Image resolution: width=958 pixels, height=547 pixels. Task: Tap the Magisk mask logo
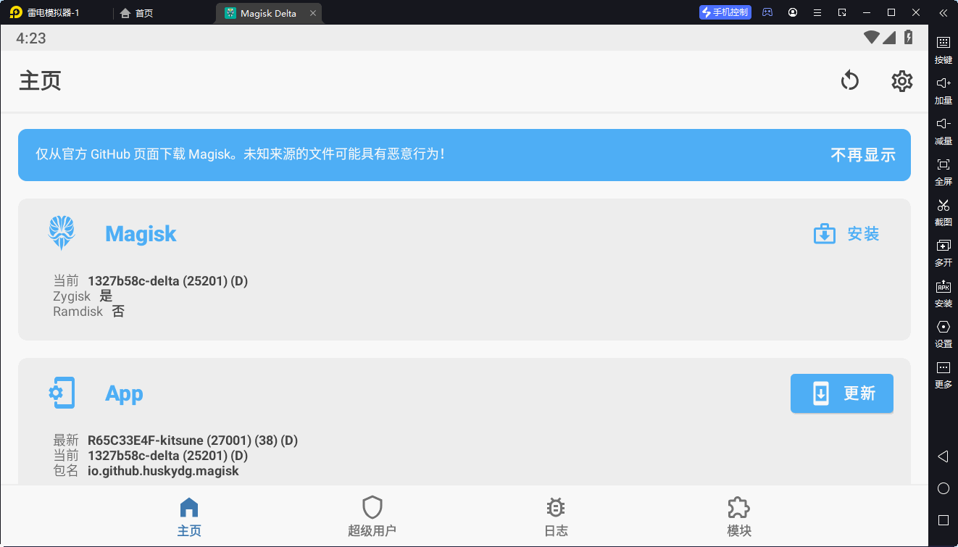62,233
